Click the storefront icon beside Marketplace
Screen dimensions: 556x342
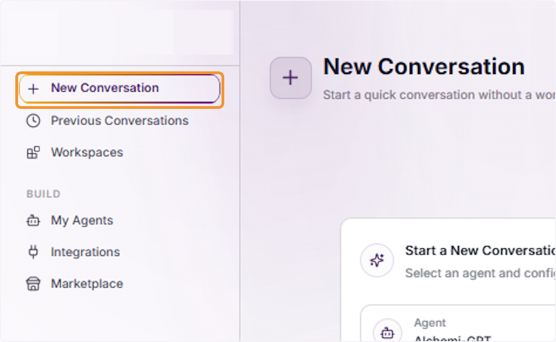click(x=33, y=284)
